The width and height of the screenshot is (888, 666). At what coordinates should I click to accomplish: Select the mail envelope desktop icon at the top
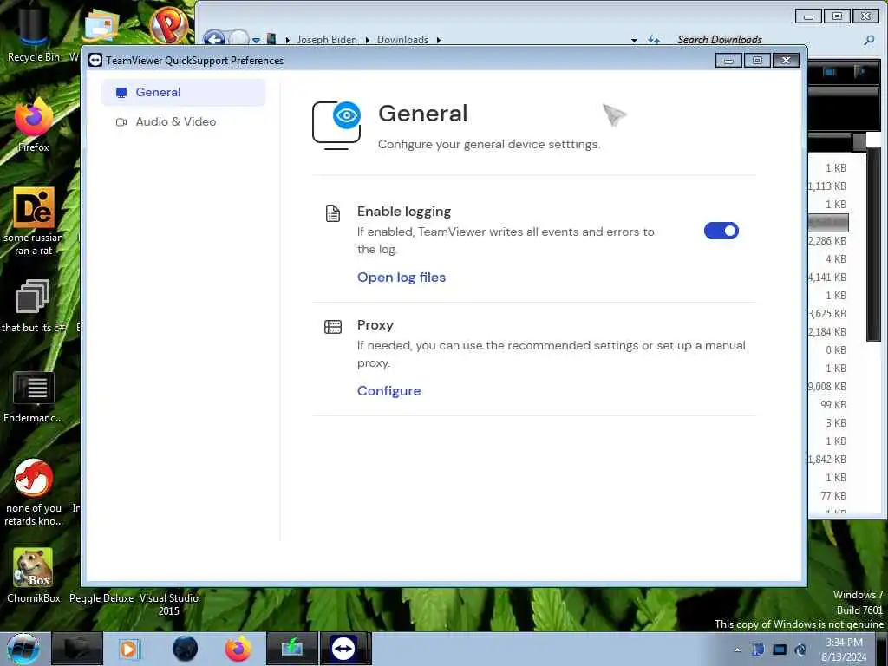point(101,26)
